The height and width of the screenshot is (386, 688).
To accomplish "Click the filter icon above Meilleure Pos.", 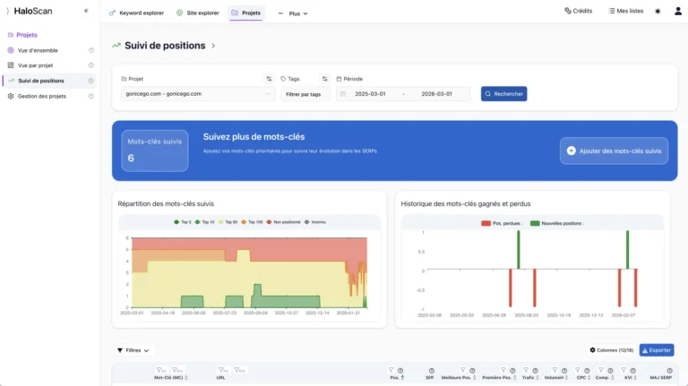I will [462, 370].
